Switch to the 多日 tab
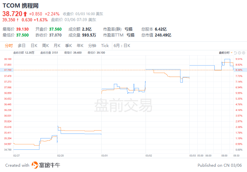Viewport: 247px width, 172px height. 22,46
